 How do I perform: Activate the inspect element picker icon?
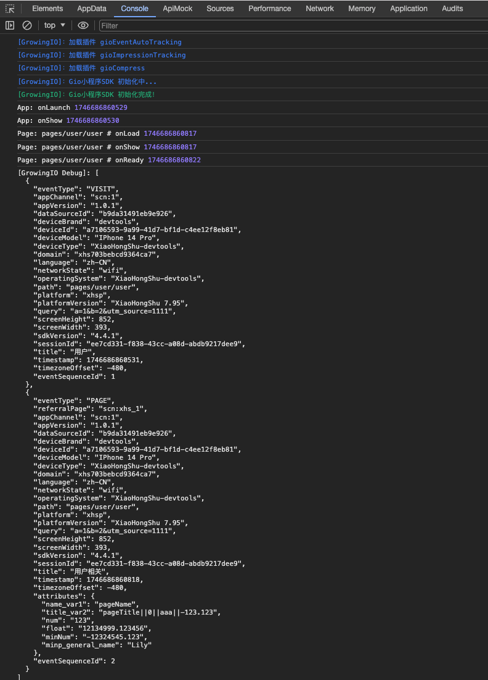[x=9, y=9]
